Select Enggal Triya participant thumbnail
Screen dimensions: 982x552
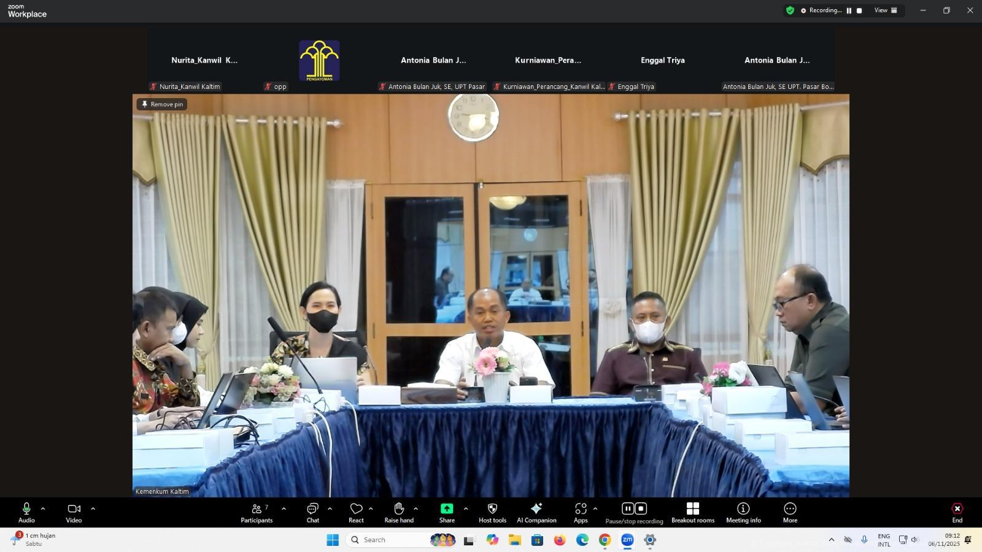click(x=663, y=61)
